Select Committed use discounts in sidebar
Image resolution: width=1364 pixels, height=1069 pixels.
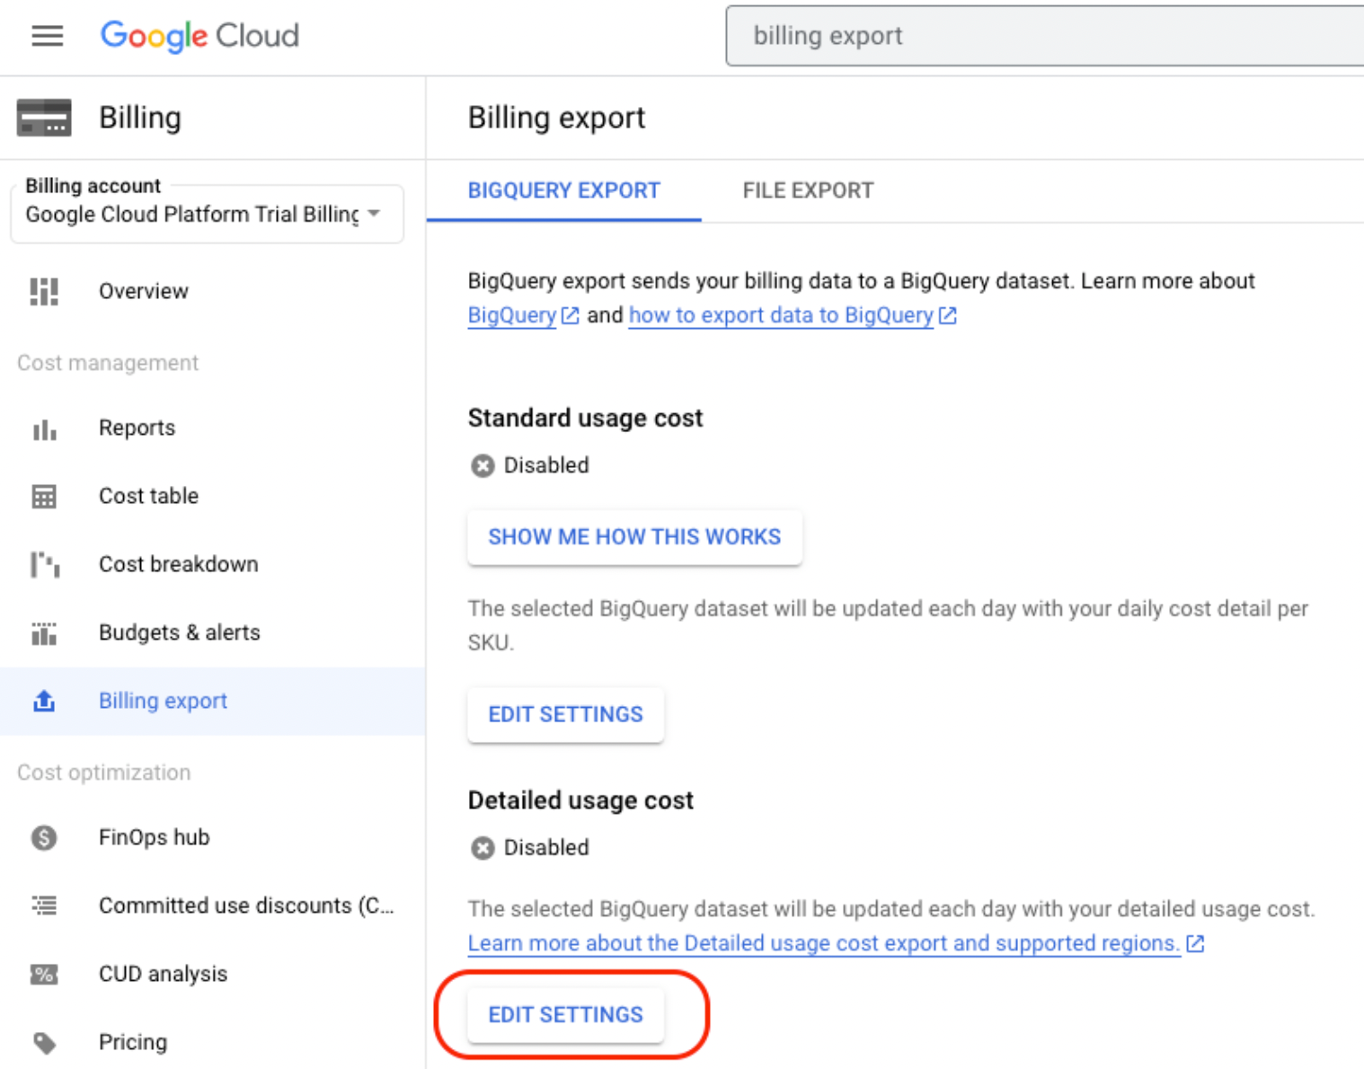245,906
